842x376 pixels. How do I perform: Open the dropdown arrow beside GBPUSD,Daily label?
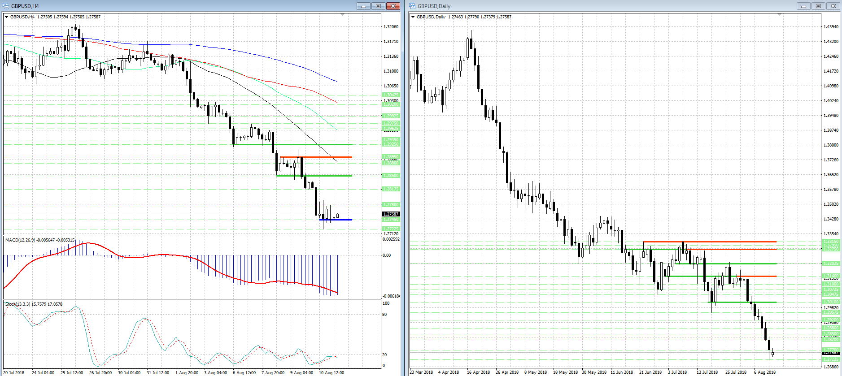point(413,17)
